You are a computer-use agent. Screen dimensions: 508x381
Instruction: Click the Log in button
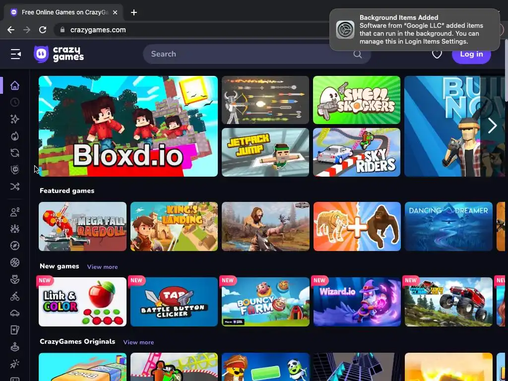471,54
